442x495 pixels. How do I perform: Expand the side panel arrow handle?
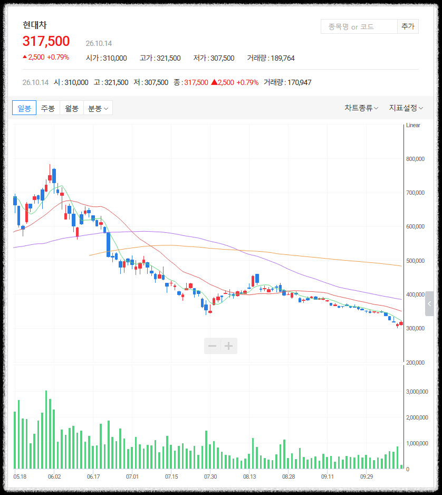[429, 303]
